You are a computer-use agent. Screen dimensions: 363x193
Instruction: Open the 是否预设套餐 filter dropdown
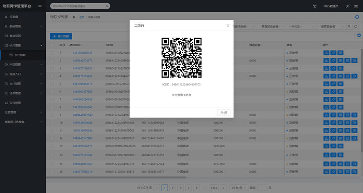point(272,27)
